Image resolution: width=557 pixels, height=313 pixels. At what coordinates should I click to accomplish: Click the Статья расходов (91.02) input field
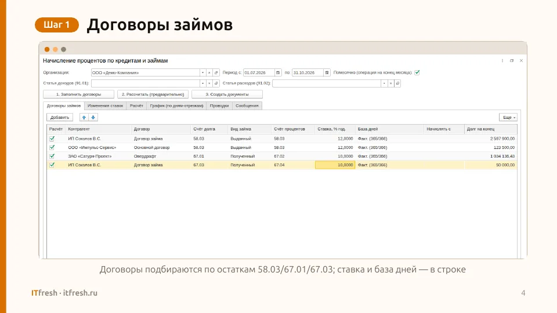click(x=327, y=83)
